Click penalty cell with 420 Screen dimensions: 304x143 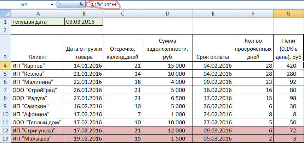288,66
